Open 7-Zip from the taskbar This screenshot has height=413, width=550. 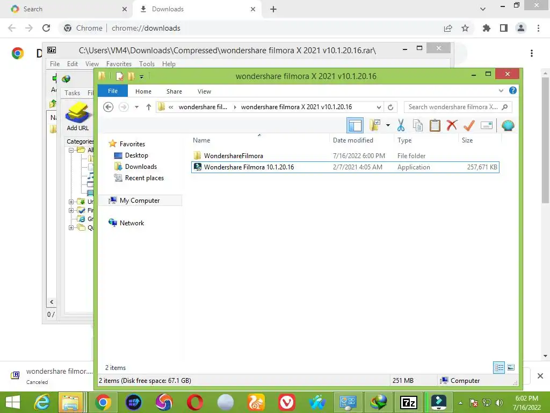[409, 402]
